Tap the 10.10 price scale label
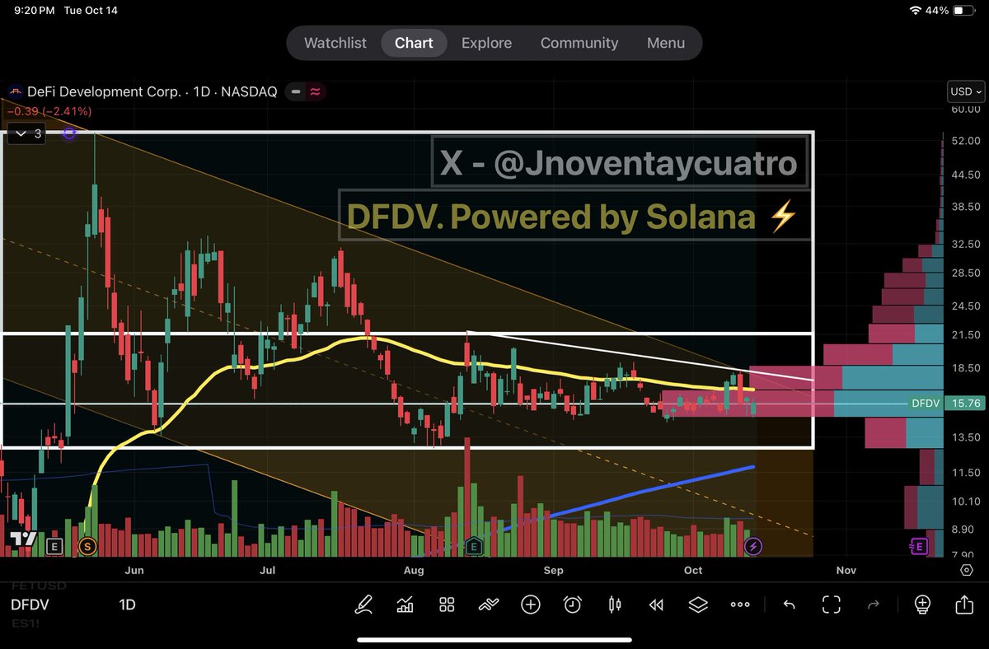 point(964,502)
